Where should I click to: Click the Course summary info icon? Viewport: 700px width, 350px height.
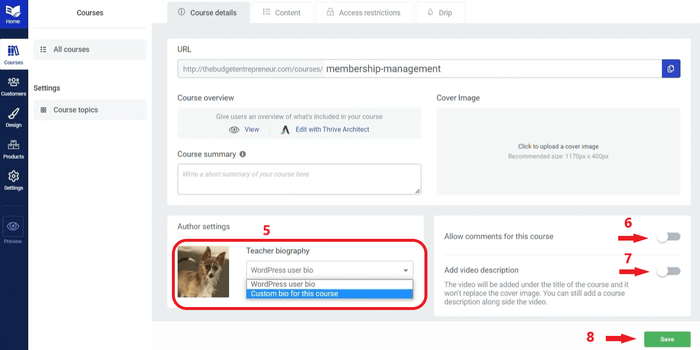point(243,154)
